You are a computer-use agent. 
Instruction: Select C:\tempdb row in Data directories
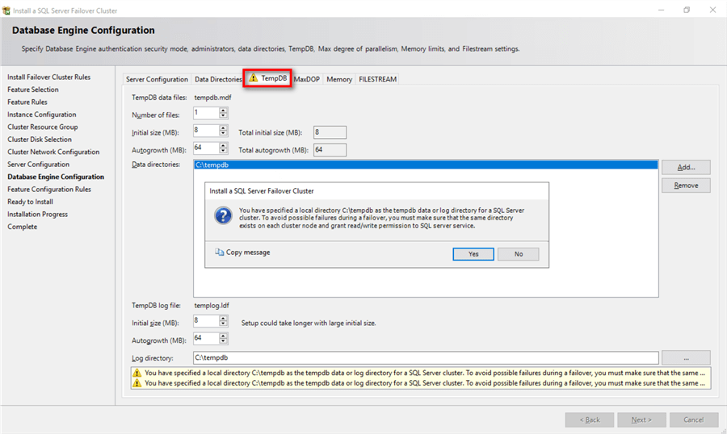426,165
